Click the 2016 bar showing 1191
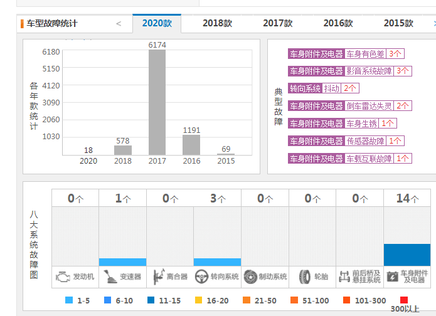 point(191,145)
